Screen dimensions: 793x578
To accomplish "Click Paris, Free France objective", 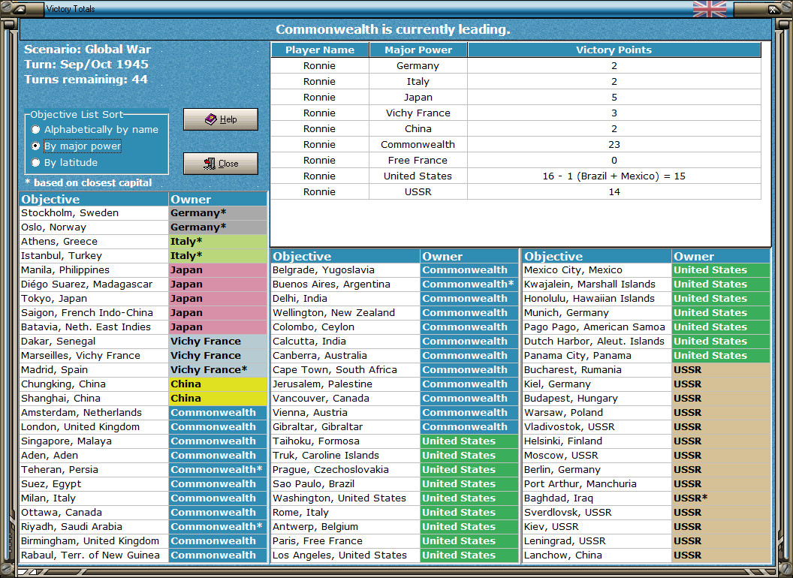I will tap(345, 540).
